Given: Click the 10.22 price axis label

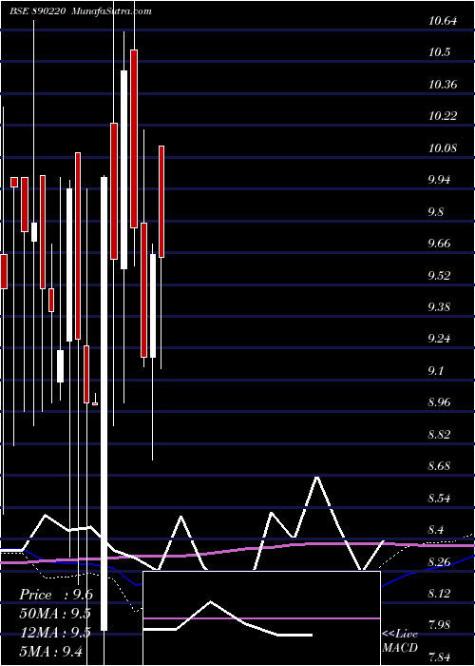Looking at the screenshot, I should 443,116.
